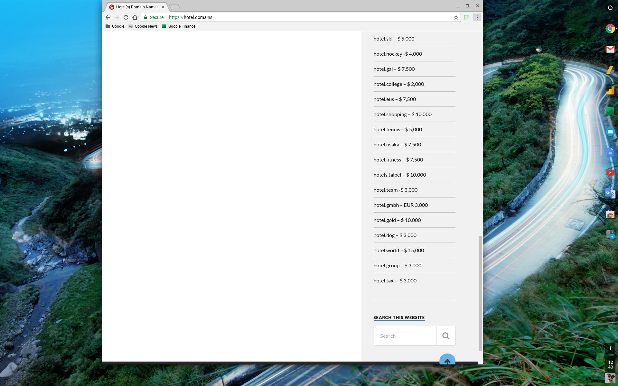618x386 pixels.
Task: Click the search magnifier icon
Action: [x=445, y=336]
